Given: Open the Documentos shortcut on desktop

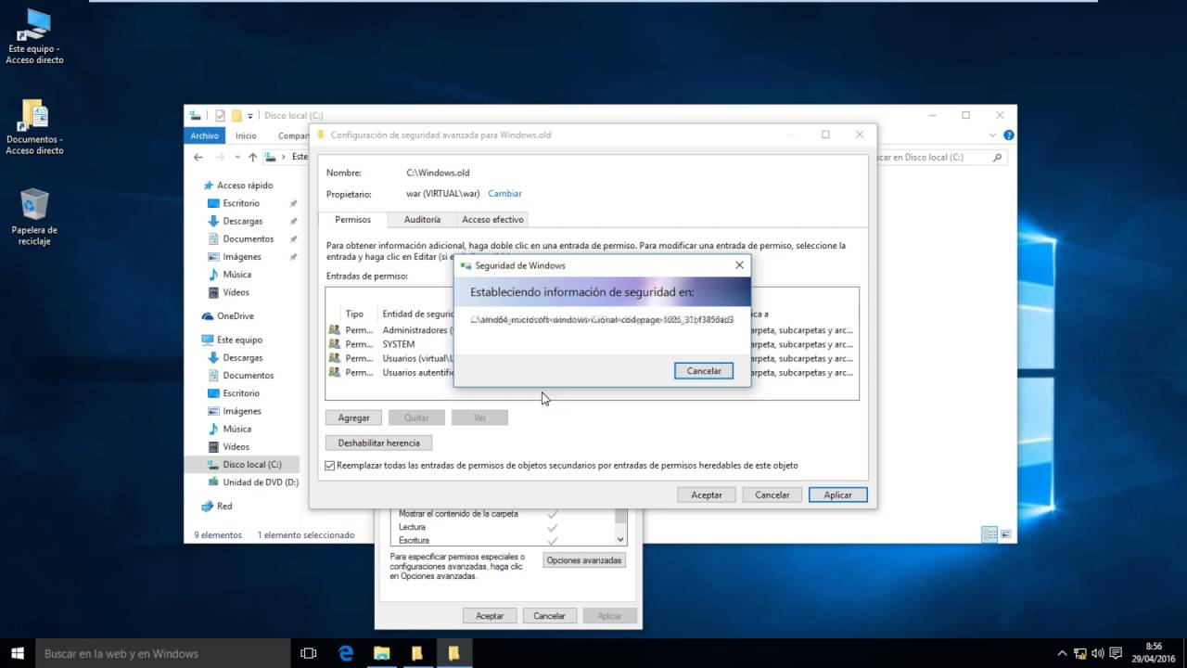Looking at the screenshot, I should (x=34, y=127).
